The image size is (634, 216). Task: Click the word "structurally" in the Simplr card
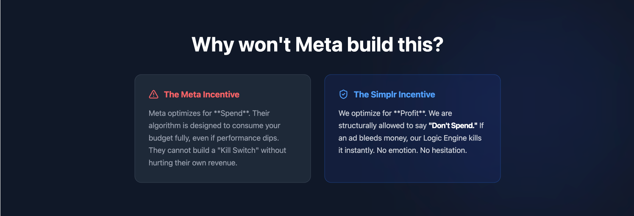click(357, 126)
